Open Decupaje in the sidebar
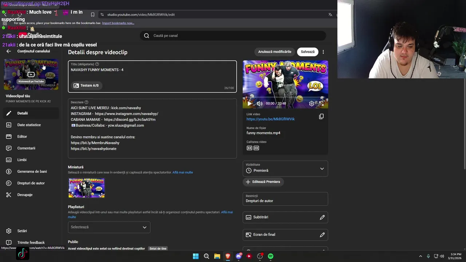 (x=31, y=195)
